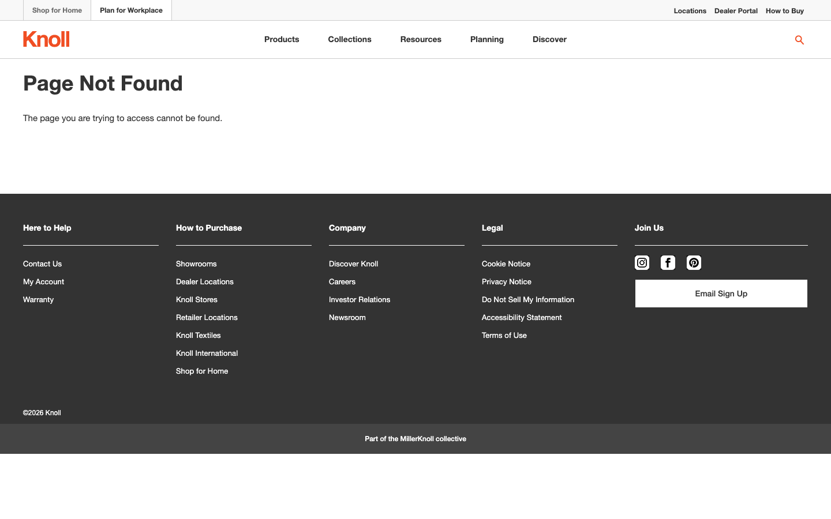
Task: Open the Contact Us footer link
Action: coord(42,264)
